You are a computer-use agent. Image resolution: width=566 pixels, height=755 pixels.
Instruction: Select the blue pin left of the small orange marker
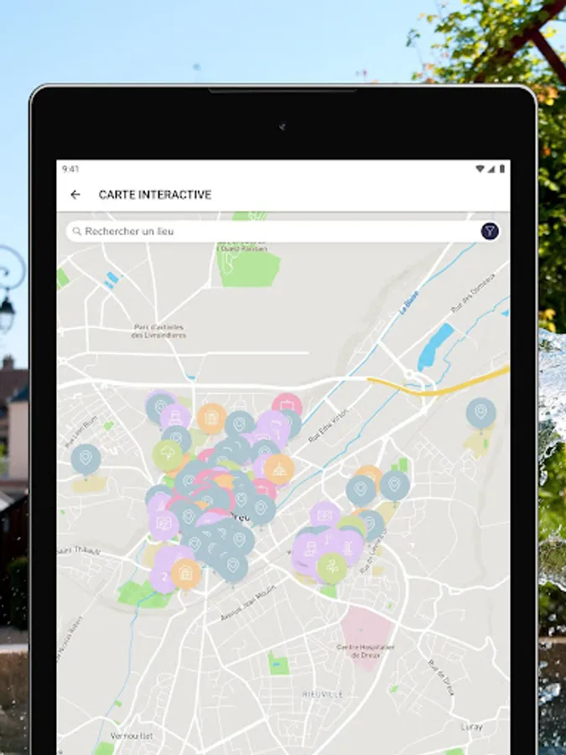361,490
